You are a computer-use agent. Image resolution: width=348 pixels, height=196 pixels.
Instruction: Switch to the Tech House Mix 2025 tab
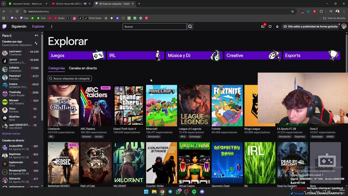point(70,4)
